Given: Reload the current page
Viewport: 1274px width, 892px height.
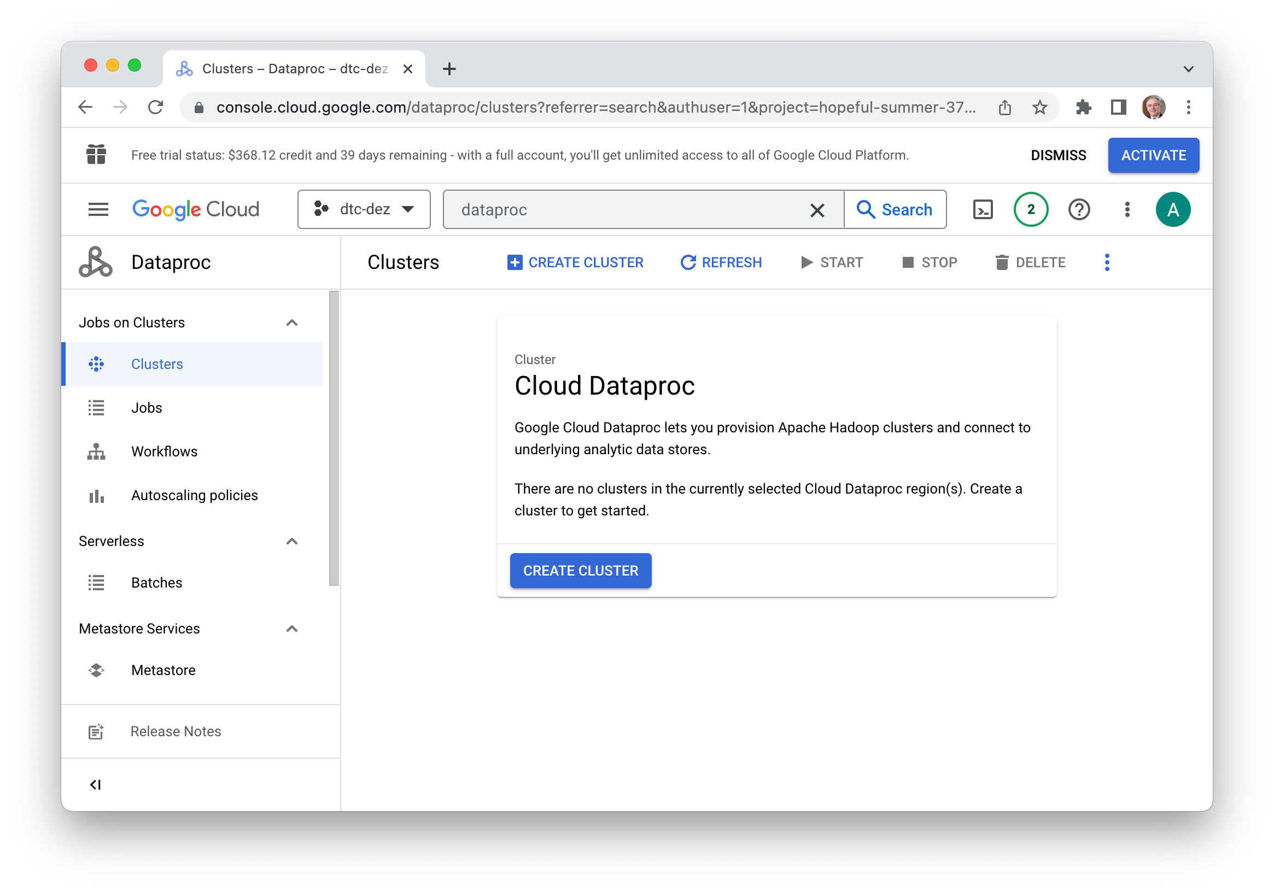Looking at the screenshot, I should click(156, 107).
